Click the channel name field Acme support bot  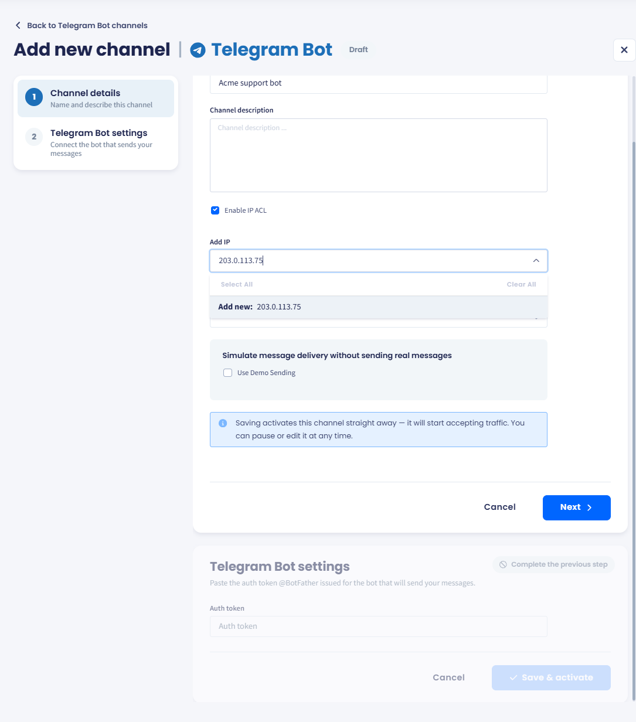tap(379, 83)
